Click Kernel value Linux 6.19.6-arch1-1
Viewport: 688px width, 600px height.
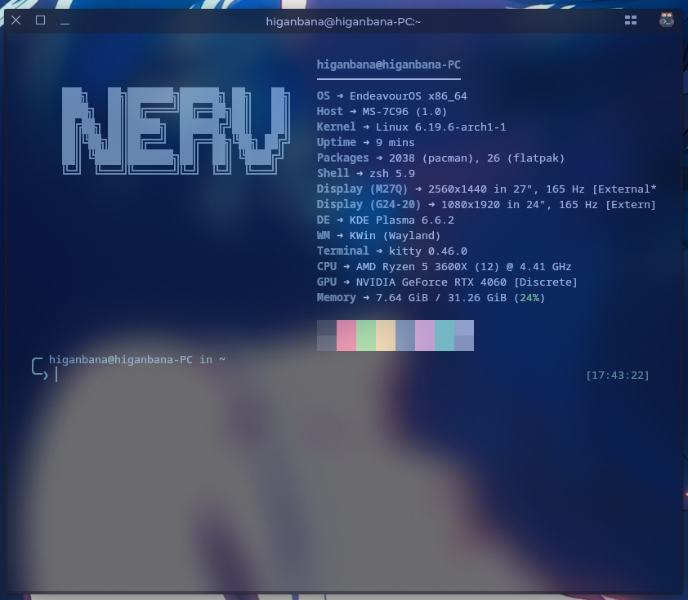tap(440, 127)
